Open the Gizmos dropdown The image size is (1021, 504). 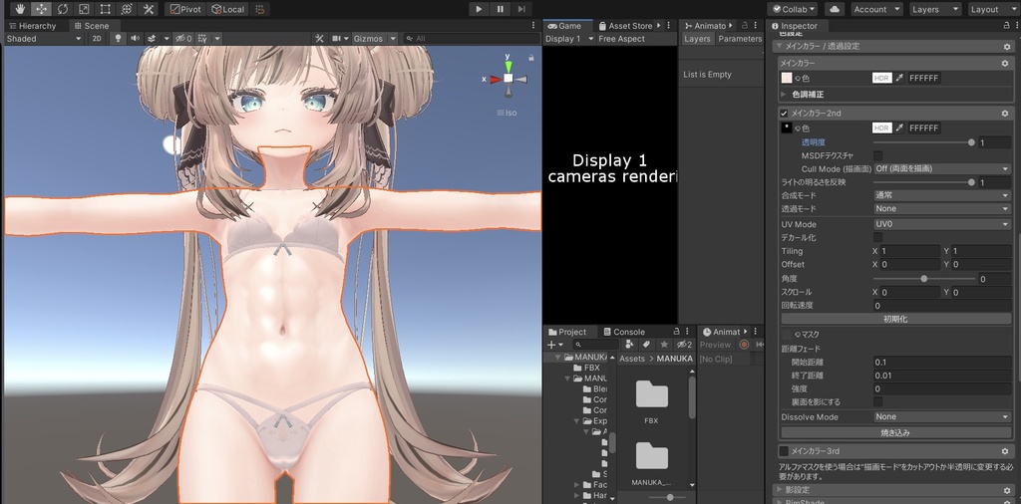point(374,39)
